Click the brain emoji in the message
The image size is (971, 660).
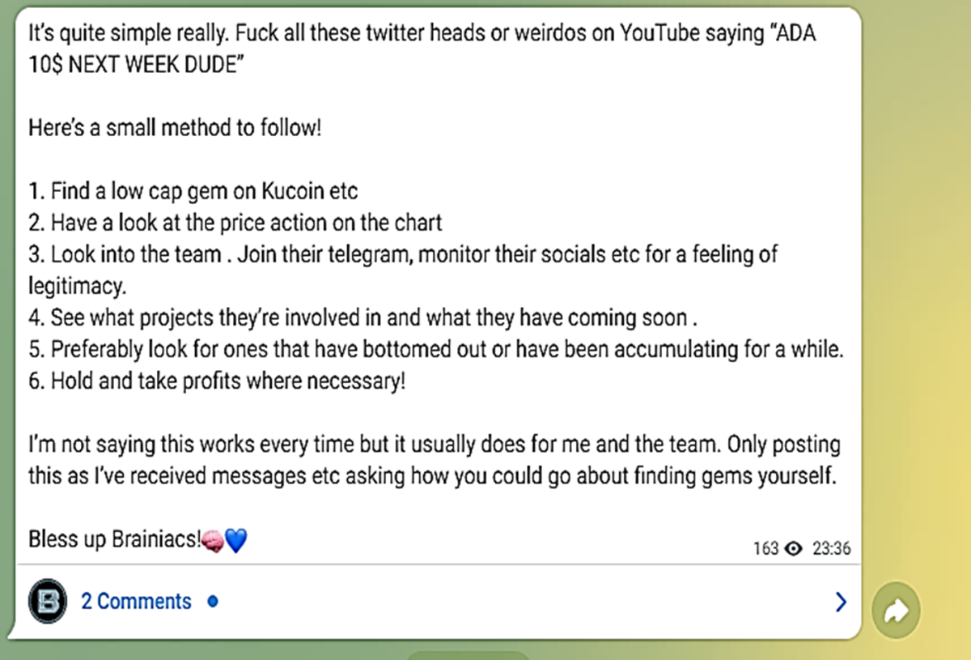(211, 540)
